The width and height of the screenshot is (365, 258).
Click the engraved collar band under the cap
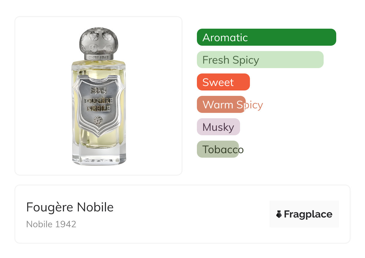click(99, 57)
